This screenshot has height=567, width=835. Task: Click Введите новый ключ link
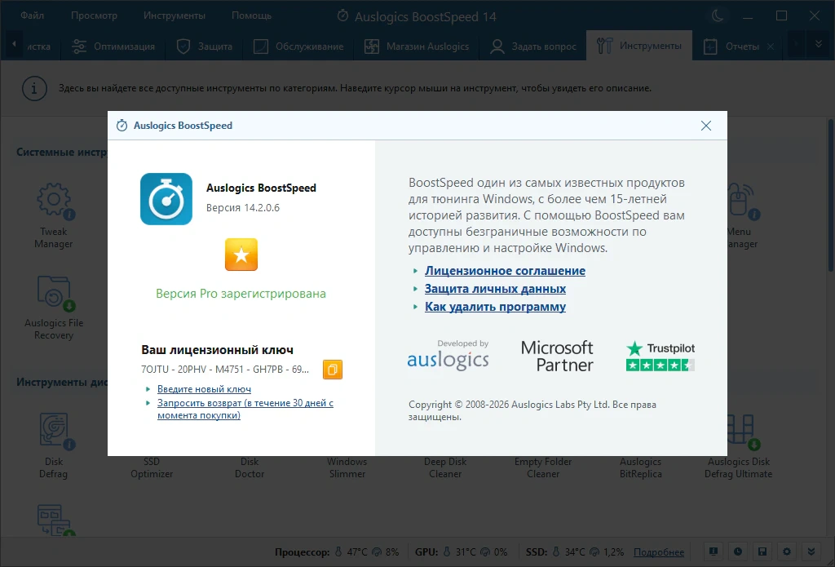click(x=204, y=389)
